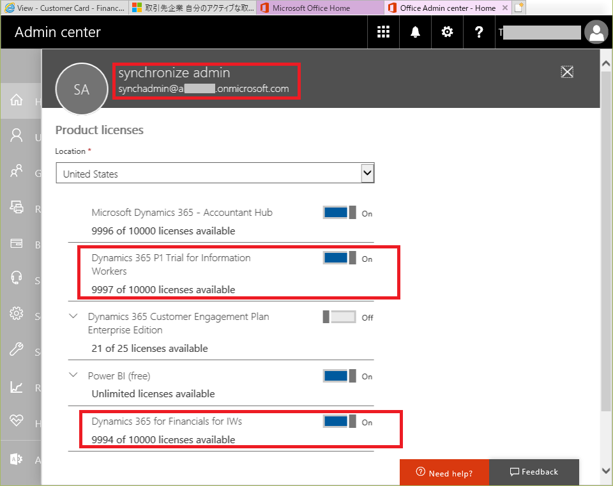Open the Location dropdown

point(215,173)
